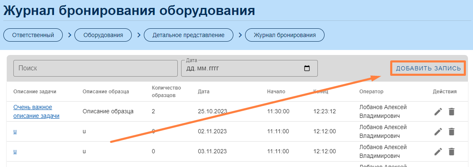This screenshot has height=167, width=473.
Task: Delete the 25.10.2023 booking record
Action: click(451, 112)
